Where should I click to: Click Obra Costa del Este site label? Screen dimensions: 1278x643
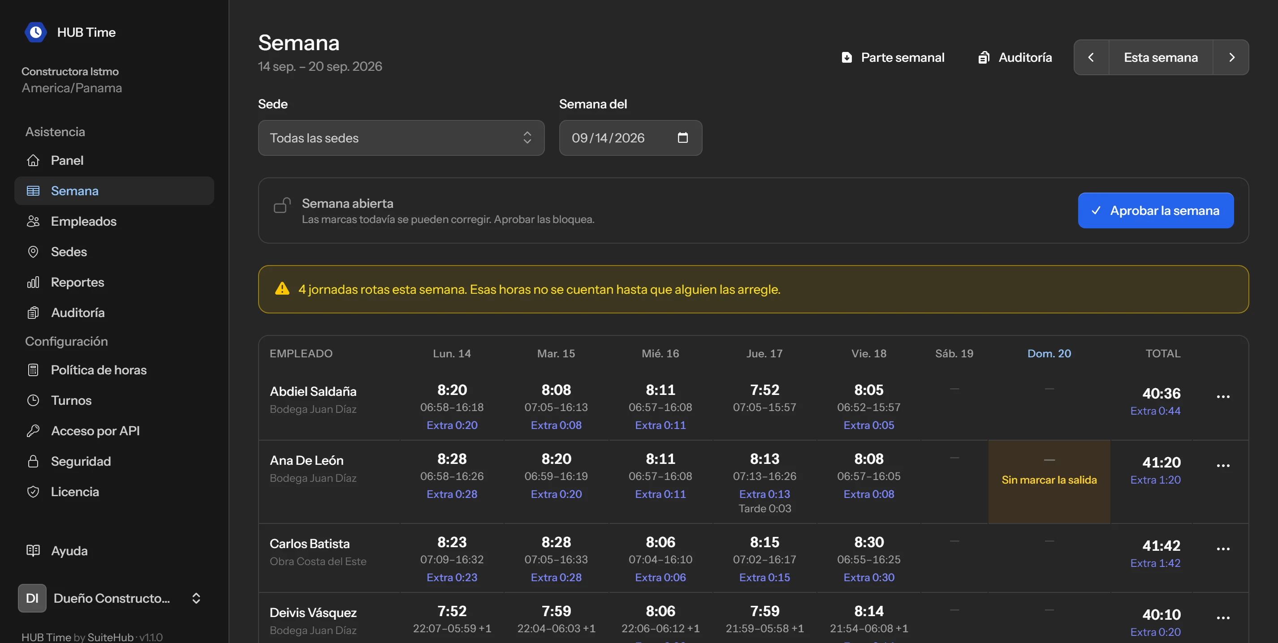coord(318,562)
